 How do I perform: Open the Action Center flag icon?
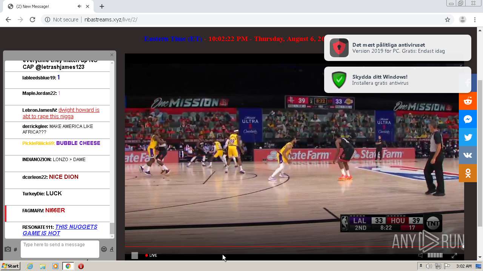coord(447,266)
